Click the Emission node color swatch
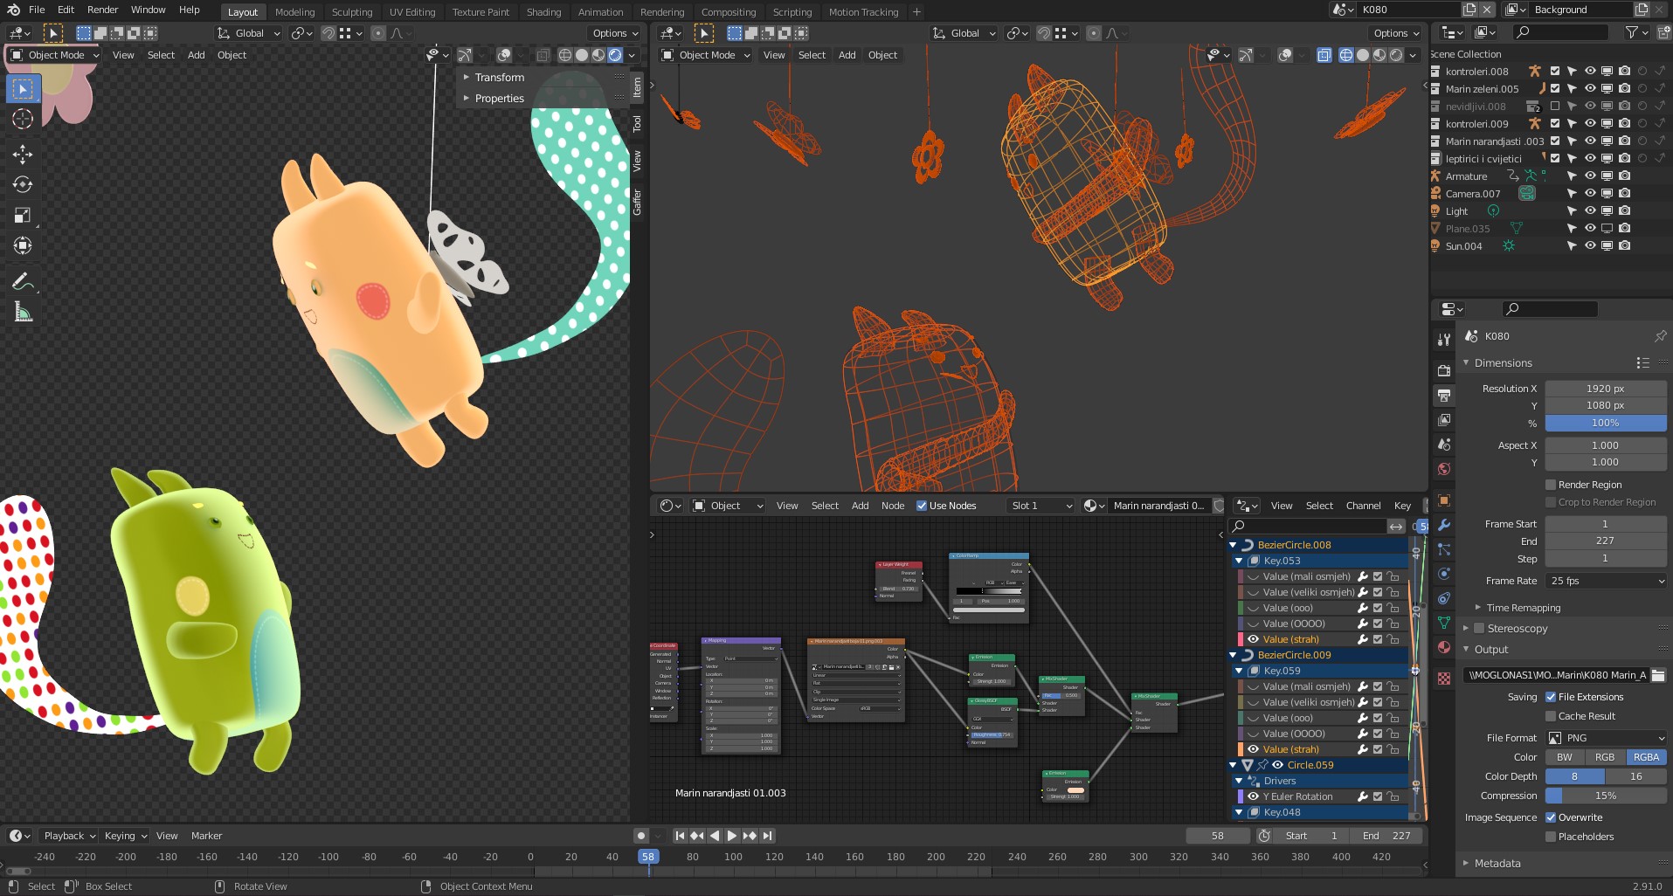The image size is (1673, 896). [1075, 790]
